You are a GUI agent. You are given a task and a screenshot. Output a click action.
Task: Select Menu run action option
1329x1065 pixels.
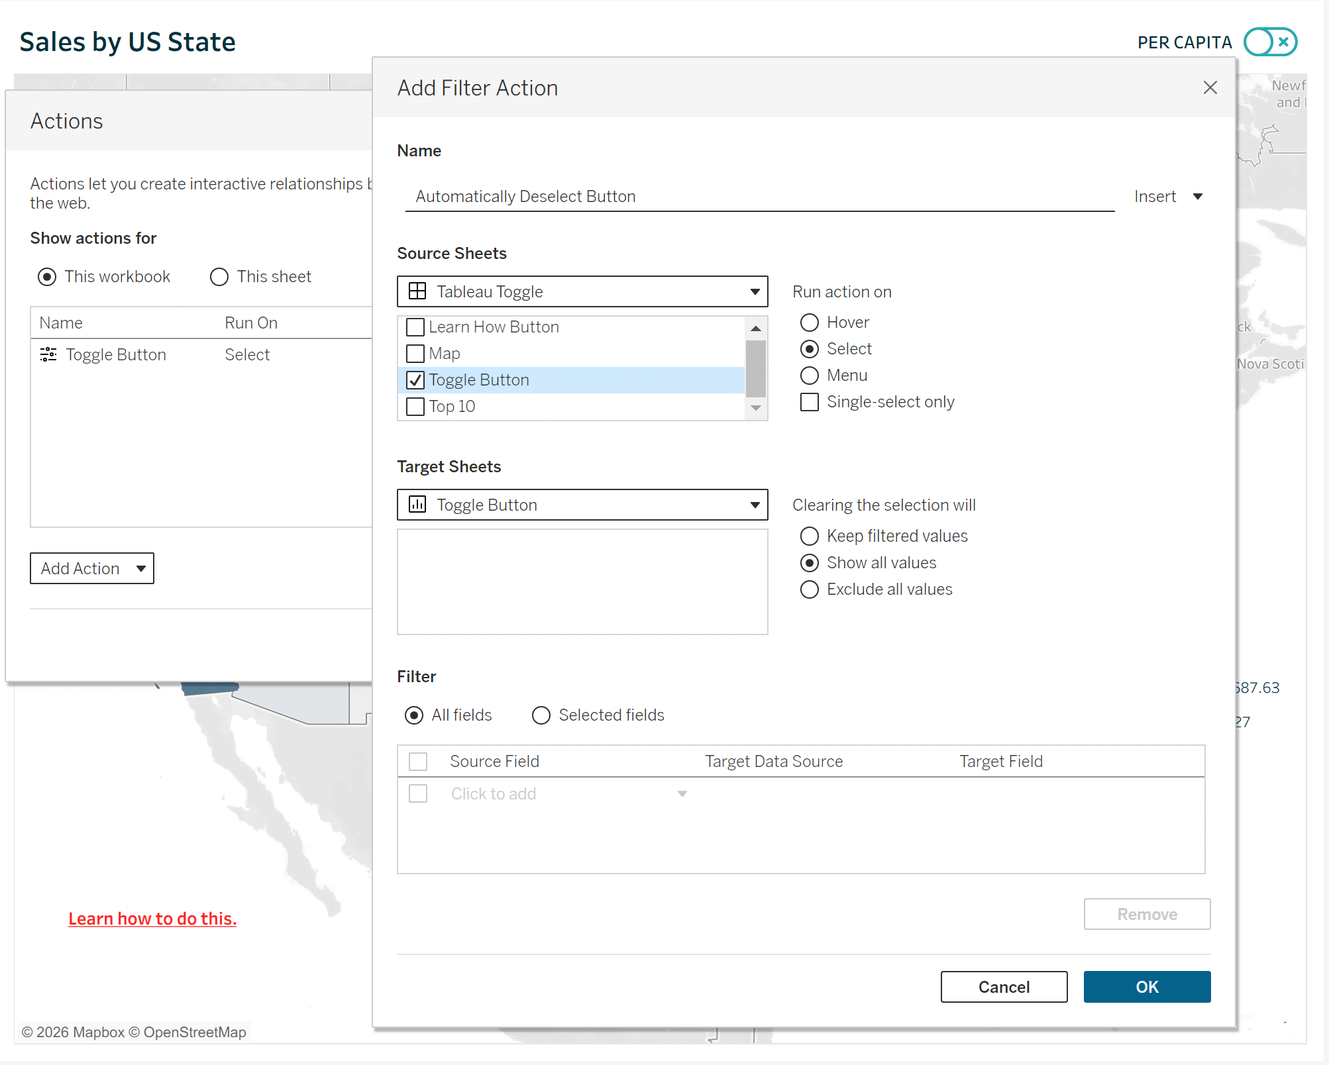810,376
